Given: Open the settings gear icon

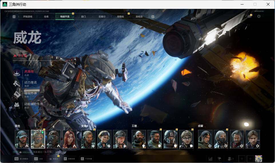Looking at the screenshot, I should 259,16.
